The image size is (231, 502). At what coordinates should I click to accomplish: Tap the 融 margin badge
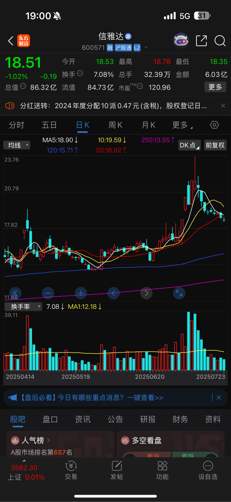[x=110, y=48]
